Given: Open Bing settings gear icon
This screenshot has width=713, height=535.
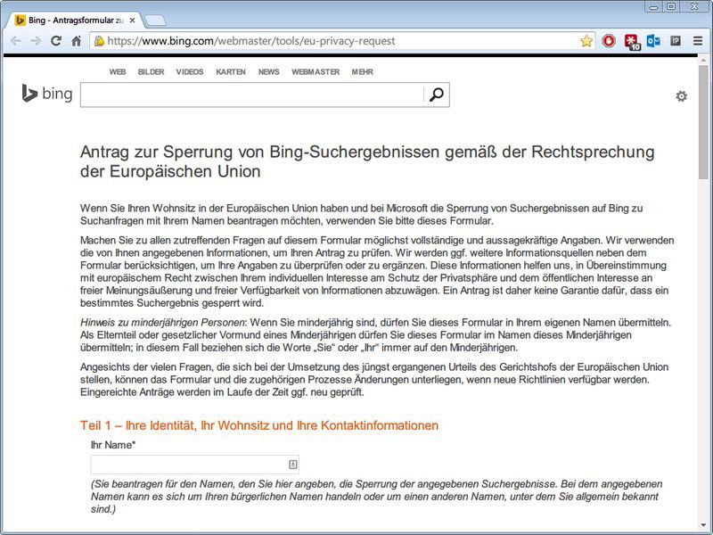Looking at the screenshot, I should pos(681,96).
